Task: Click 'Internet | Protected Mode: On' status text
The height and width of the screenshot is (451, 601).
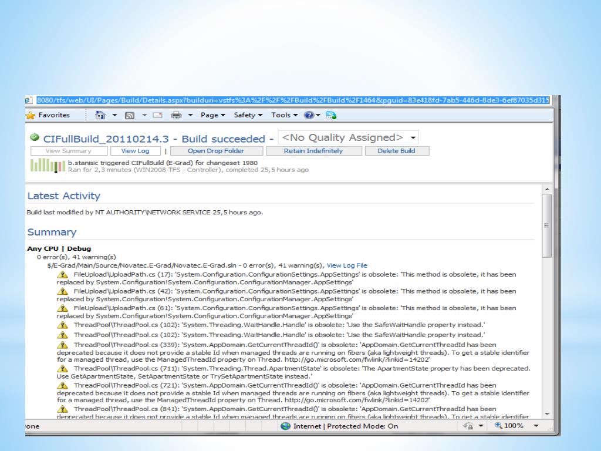Action: click(x=346, y=426)
